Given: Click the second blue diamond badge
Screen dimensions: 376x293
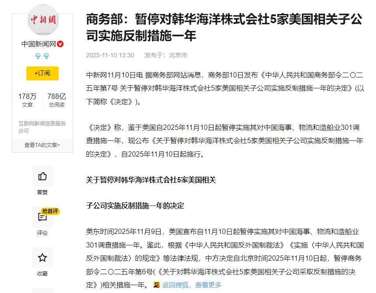Looking at the screenshot, I should 46,56.
